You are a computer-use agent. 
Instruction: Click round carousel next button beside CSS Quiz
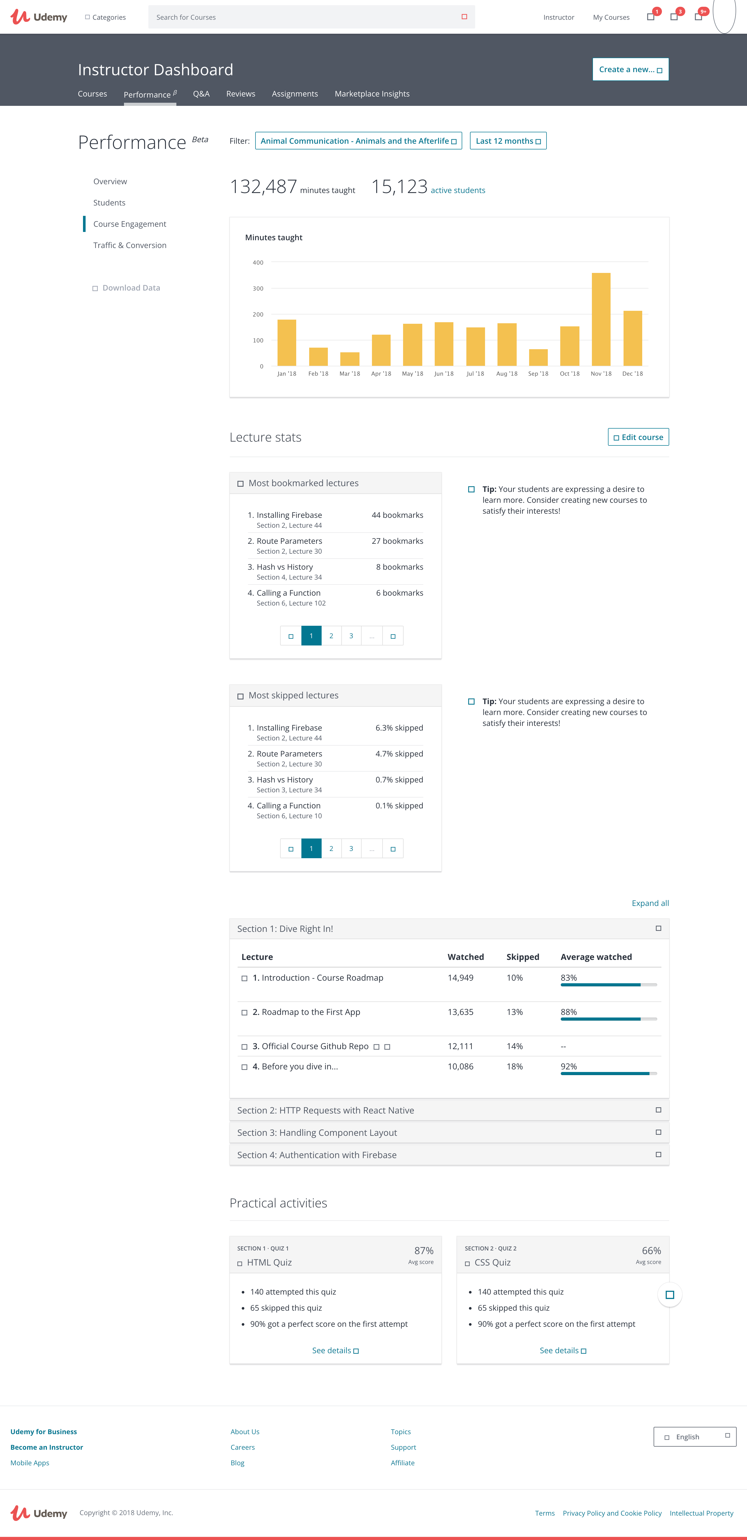[x=670, y=1295]
